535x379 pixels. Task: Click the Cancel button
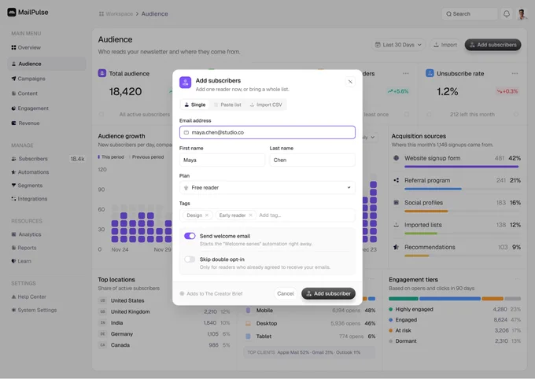click(286, 294)
